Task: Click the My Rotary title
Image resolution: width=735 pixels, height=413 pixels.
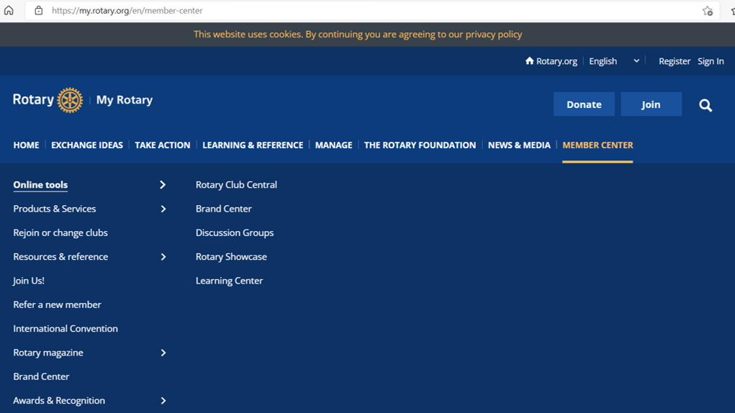Action: 125,100
